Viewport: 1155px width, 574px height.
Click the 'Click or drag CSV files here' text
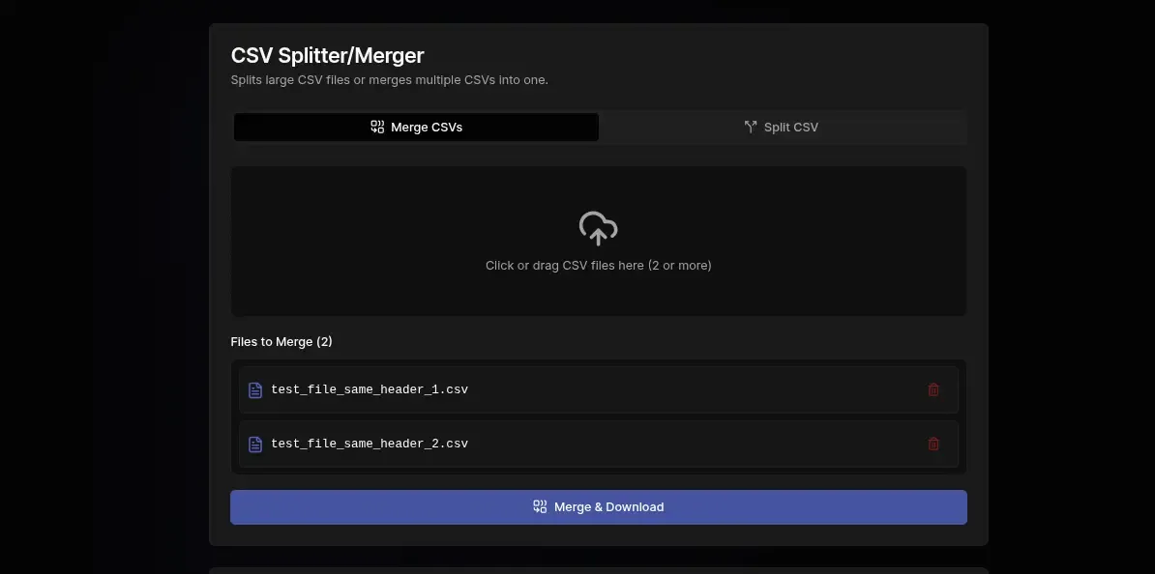(x=598, y=265)
